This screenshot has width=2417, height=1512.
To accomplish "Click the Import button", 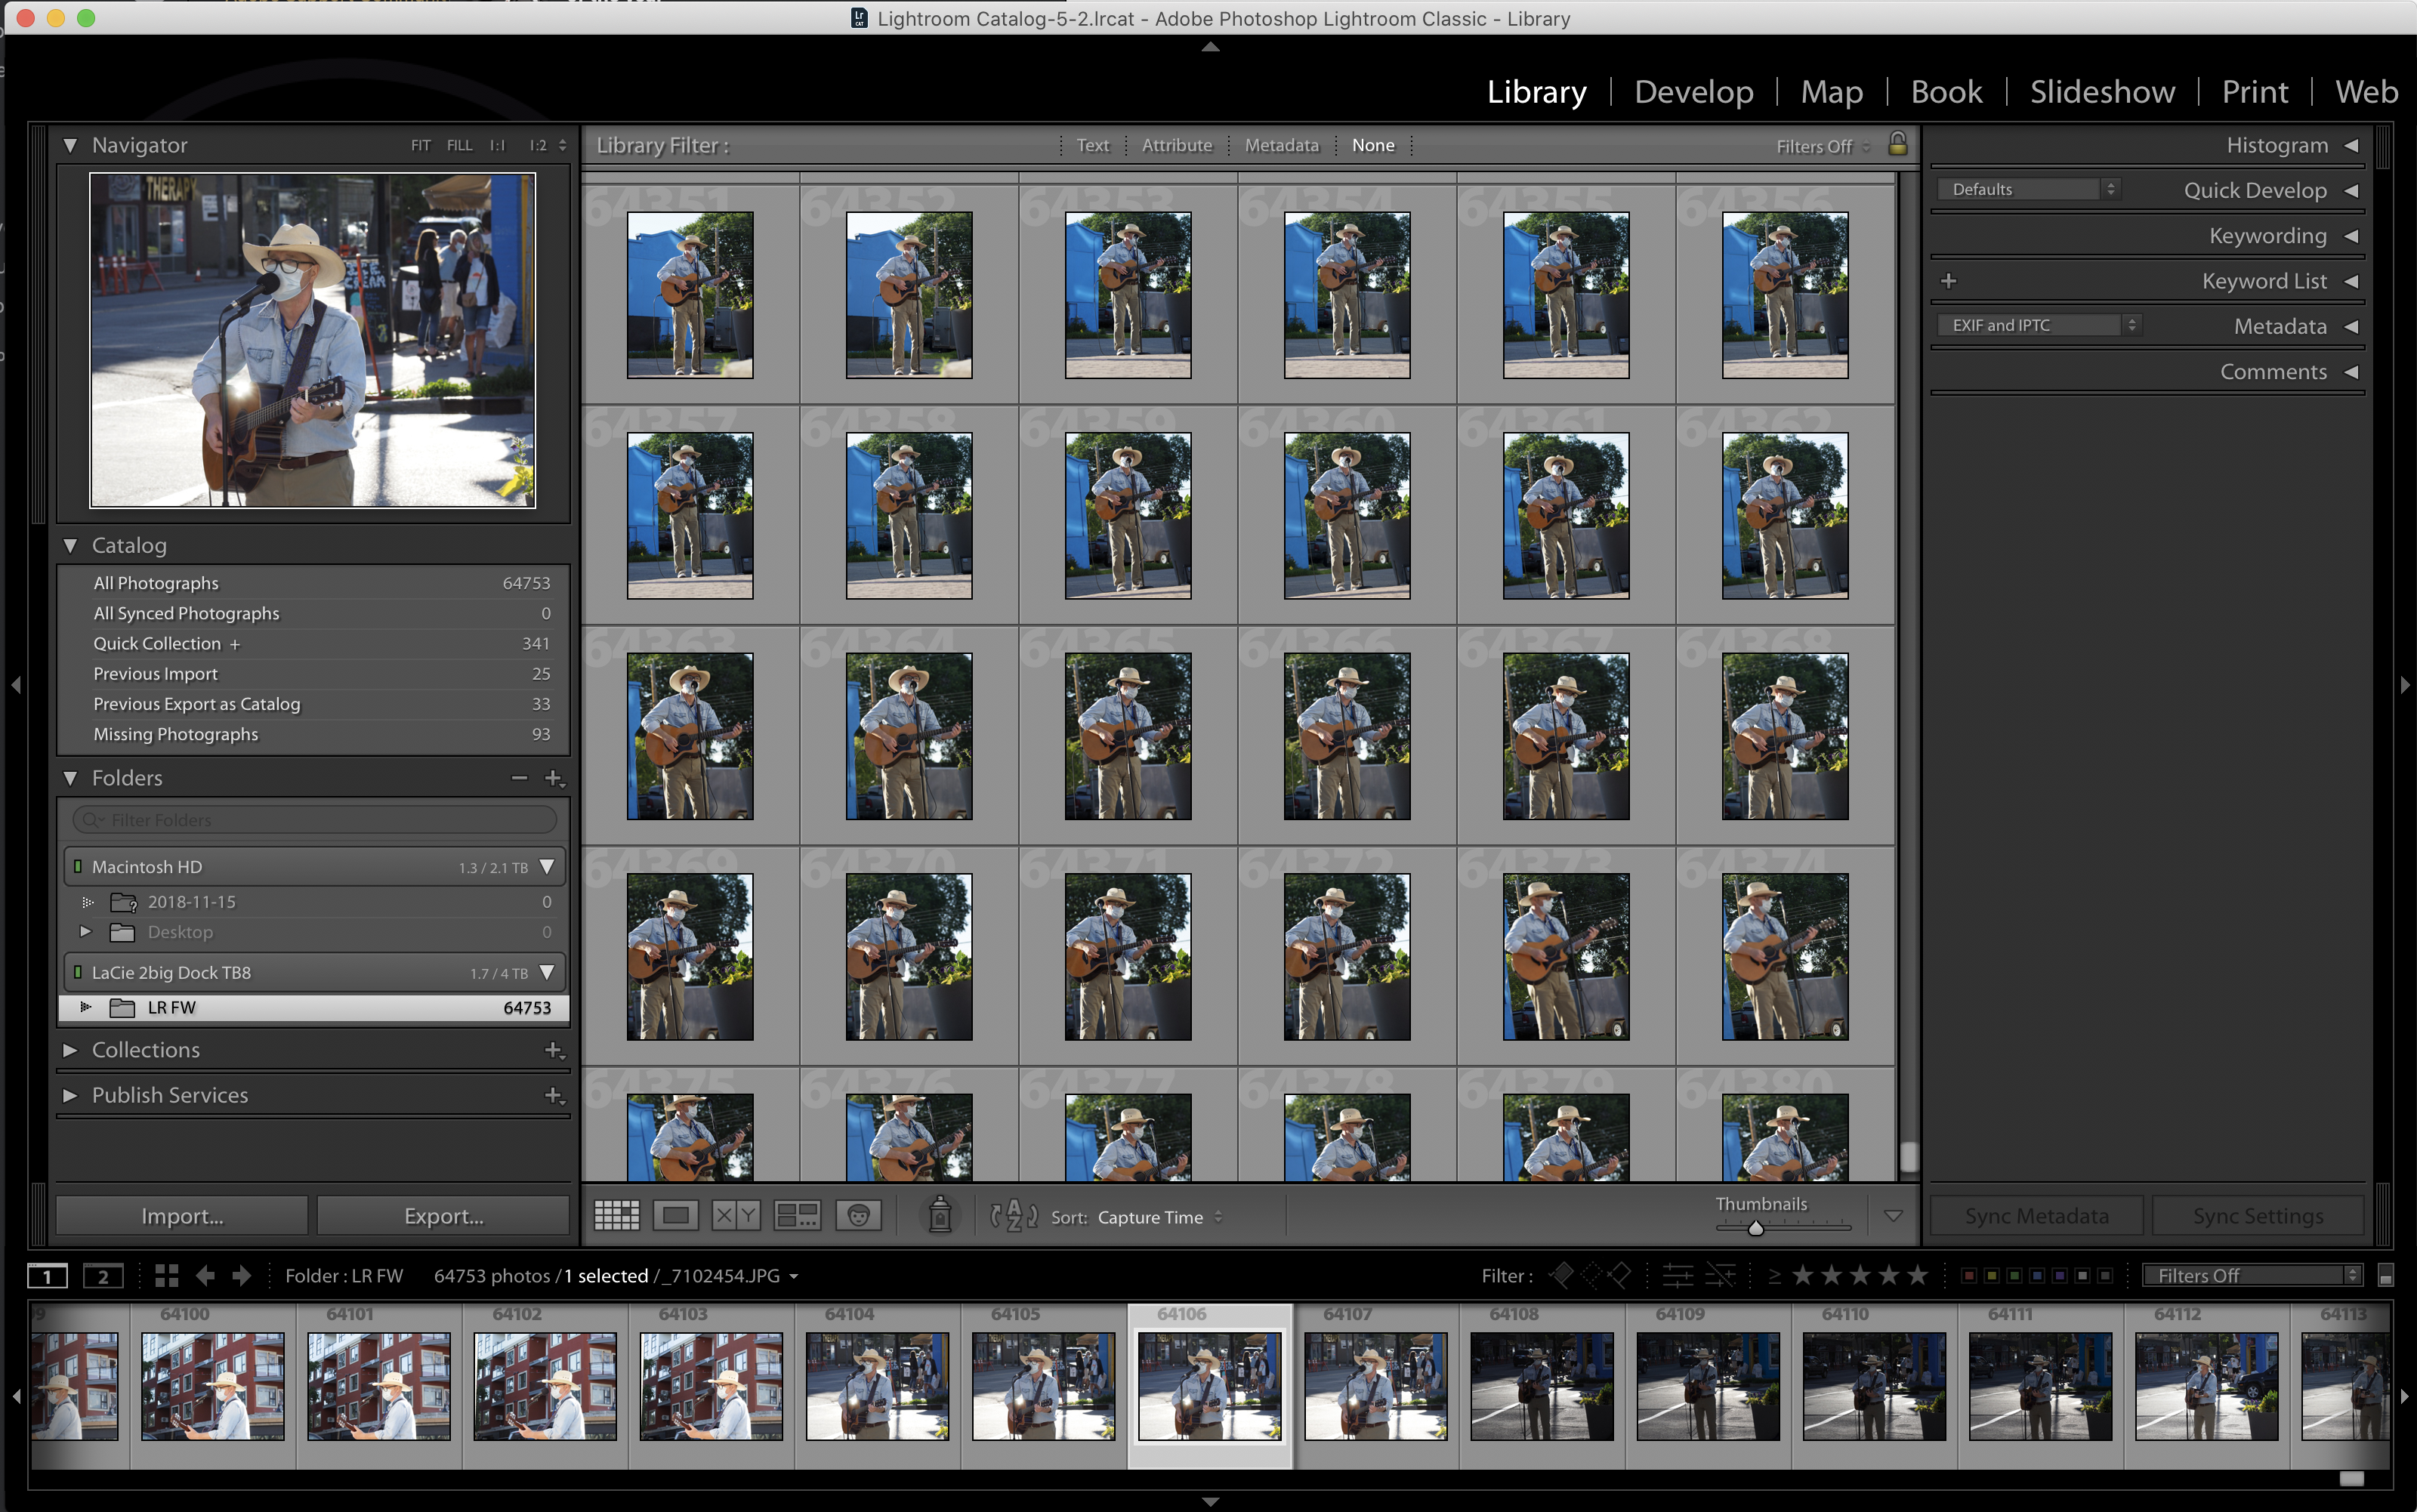I will pyautogui.click(x=182, y=1216).
